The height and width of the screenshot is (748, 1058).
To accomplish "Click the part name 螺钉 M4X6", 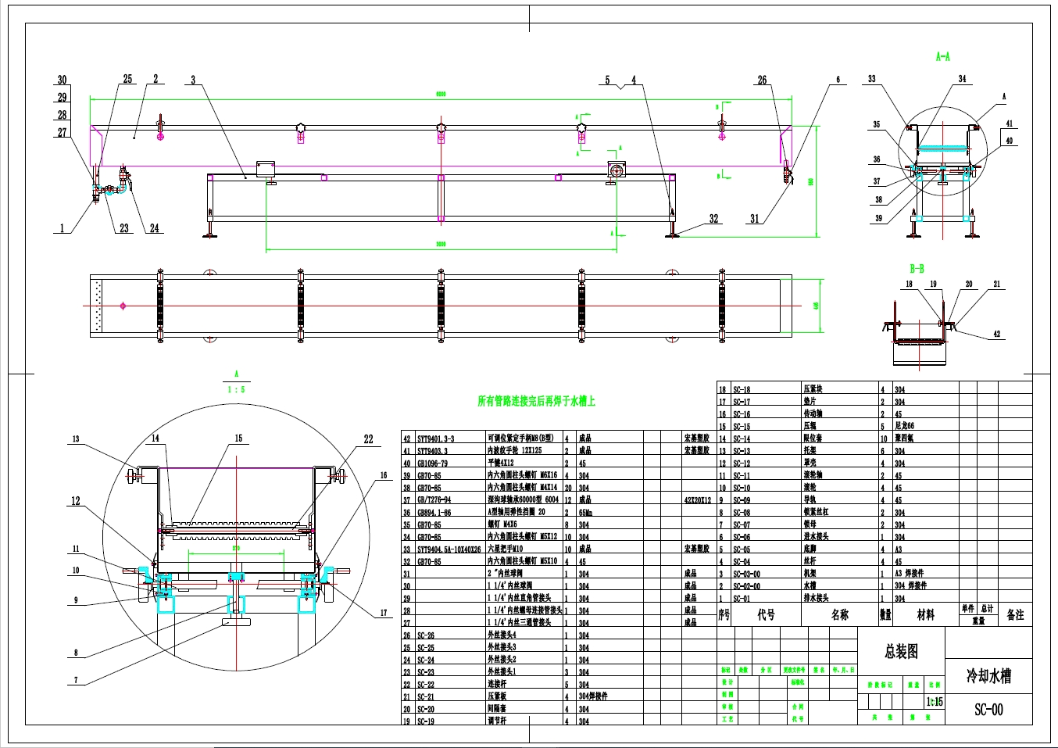I will (x=504, y=524).
